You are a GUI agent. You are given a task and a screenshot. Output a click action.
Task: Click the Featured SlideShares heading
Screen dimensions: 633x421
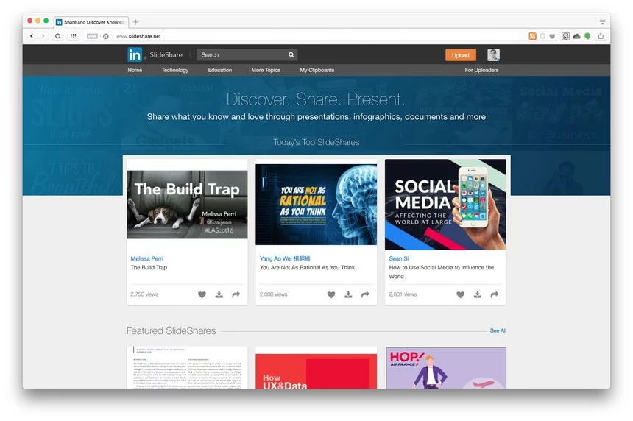(x=171, y=331)
